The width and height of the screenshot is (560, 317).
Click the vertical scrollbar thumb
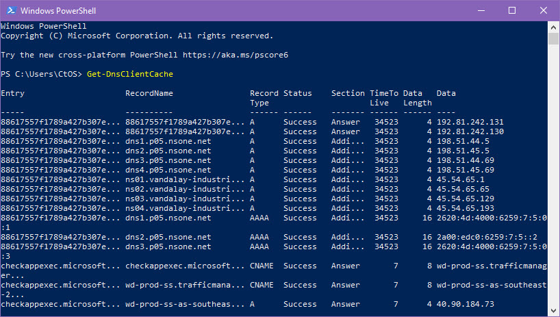click(554, 38)
